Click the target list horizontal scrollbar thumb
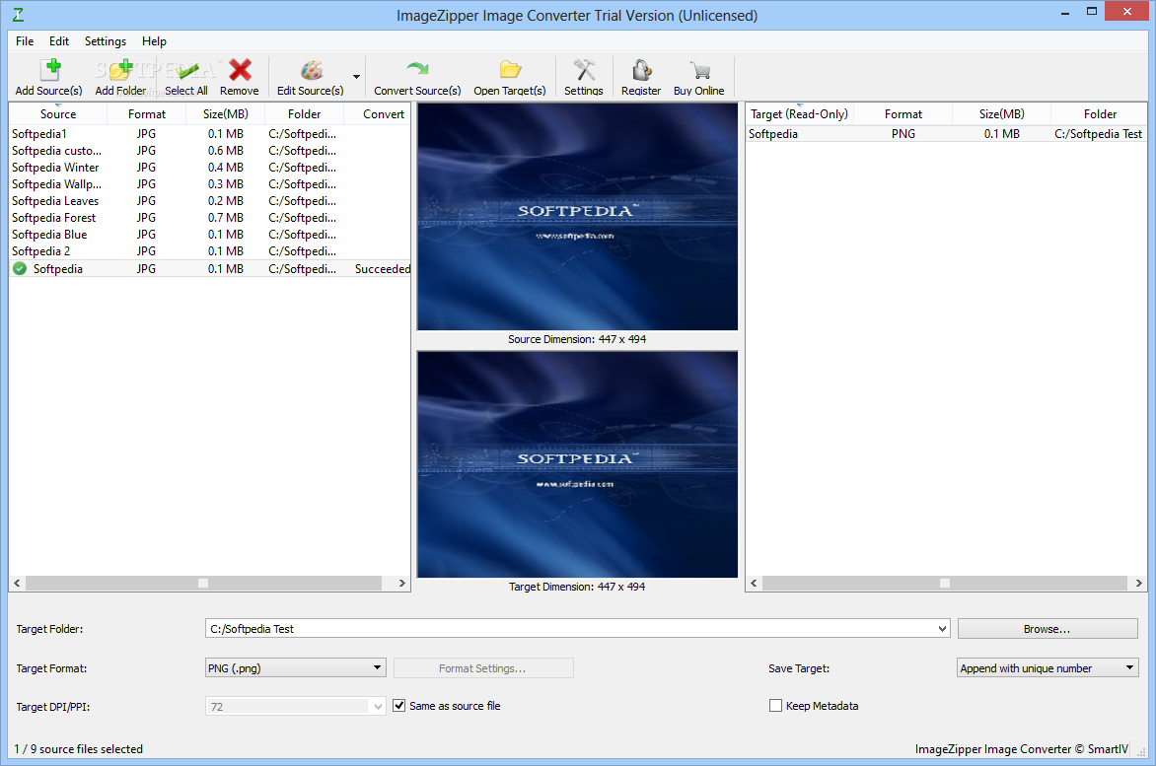 click(x=944, y=584)
